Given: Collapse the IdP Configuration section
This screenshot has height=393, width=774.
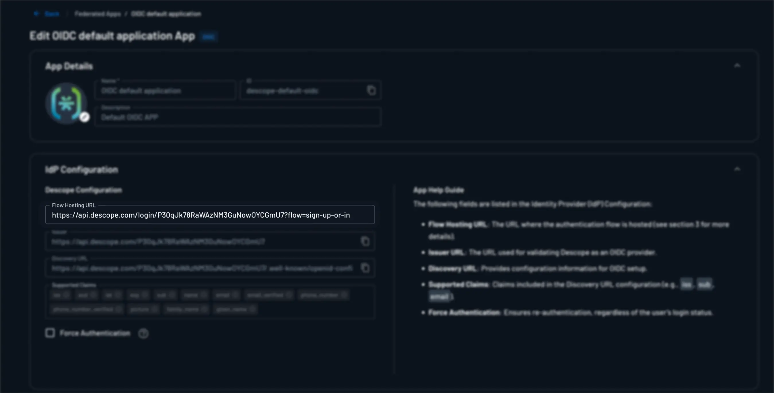Looking at the screenshot, I should click(x=737, y=169).
